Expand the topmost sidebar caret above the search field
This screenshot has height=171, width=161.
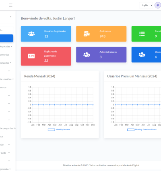tap(10, 17)
